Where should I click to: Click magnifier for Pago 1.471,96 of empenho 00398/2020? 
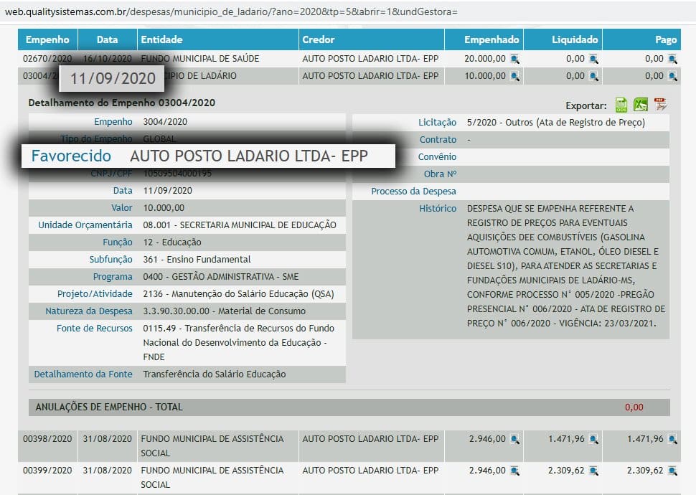(672, 438)
